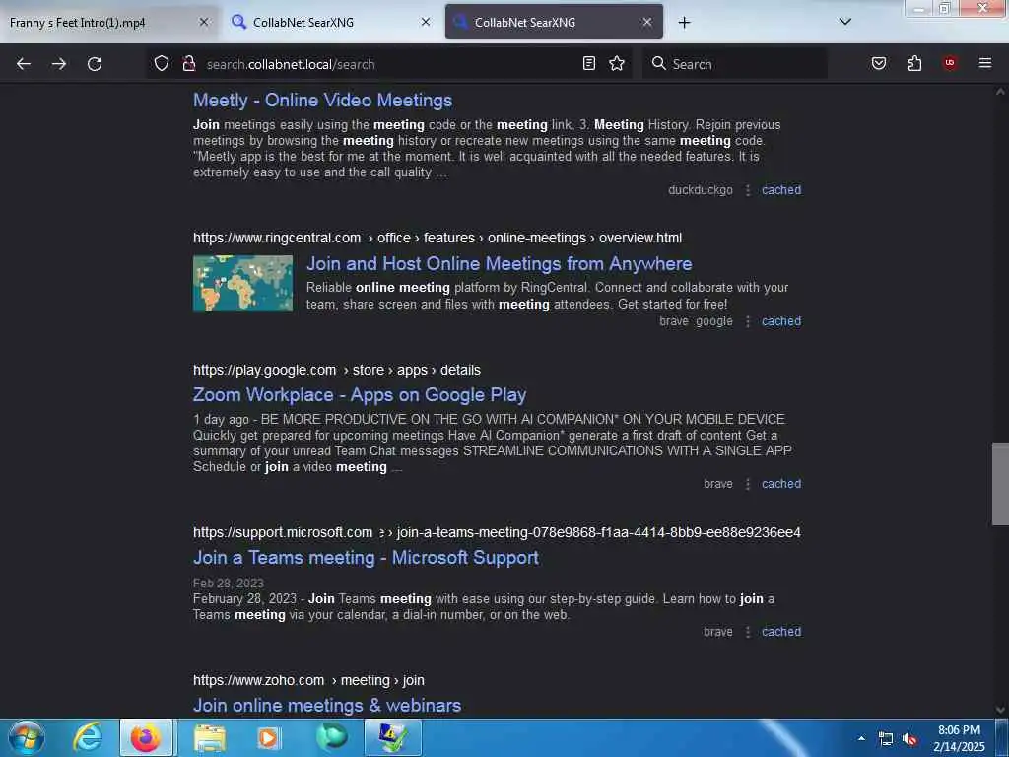Viewport: 1009px width, 757px height.
Task: Go back to the previous page
Action: pos(24,64)
